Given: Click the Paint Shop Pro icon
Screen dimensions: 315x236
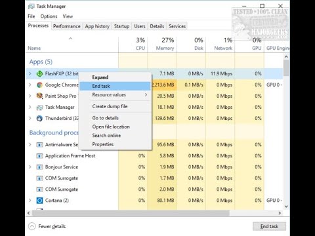Looking at the screenshot, I should pos(39,96).
